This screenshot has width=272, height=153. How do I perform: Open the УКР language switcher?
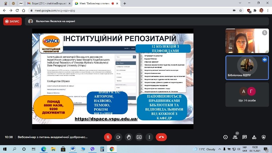244,149
